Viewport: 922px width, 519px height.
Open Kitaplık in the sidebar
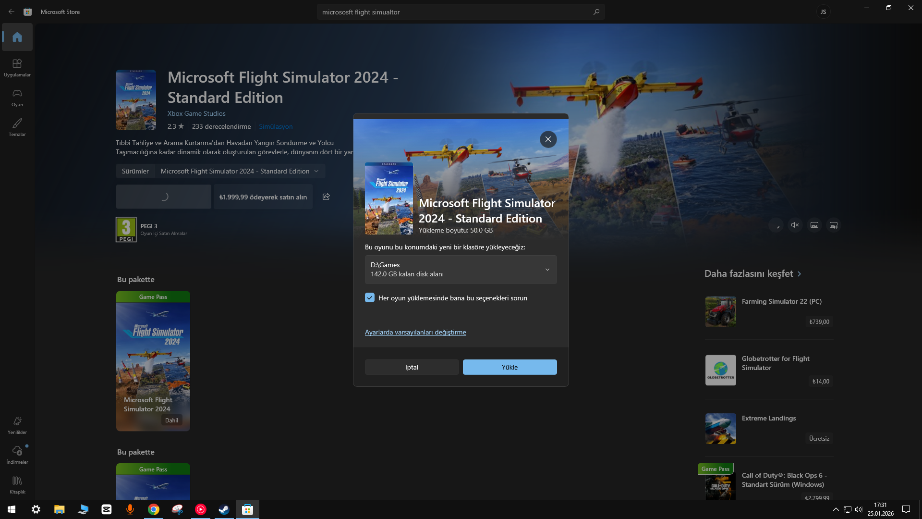[17, 485]
